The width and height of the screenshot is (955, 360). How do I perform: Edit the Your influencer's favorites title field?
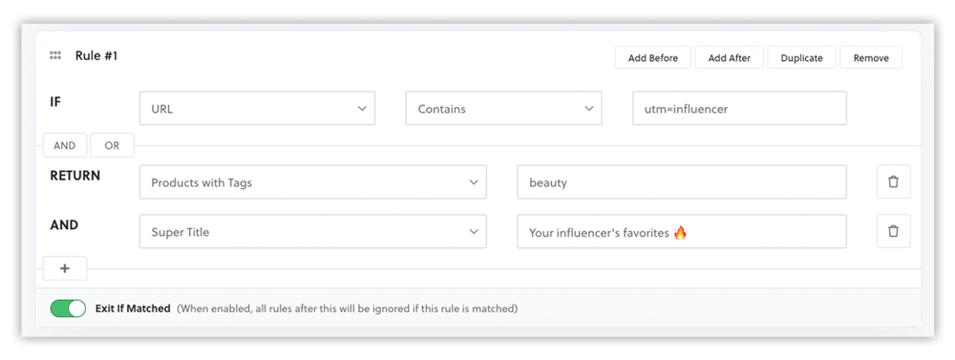(x=682, y=231)
